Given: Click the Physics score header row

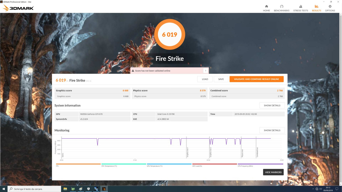Looking at the screenshot, I should [x=169, y=91].
